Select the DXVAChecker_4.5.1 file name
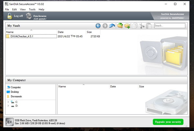194x131 pixels. coord(22,36)
